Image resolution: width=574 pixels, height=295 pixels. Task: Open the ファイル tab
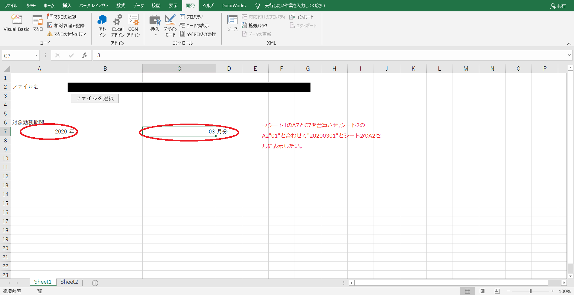click(11, 5)
